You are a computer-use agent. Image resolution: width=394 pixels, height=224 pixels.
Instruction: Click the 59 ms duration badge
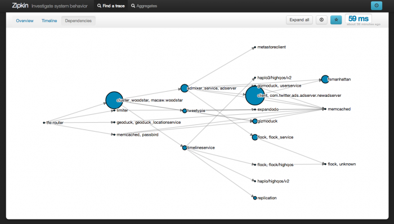[x=359, y=19]
